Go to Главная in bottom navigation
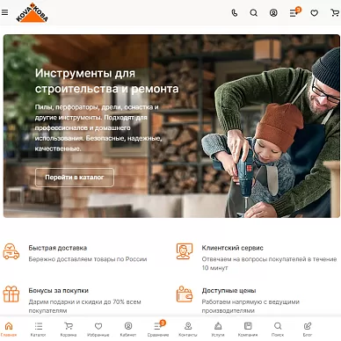The height and width of the screenshot is (341, 341). [9, 329]
